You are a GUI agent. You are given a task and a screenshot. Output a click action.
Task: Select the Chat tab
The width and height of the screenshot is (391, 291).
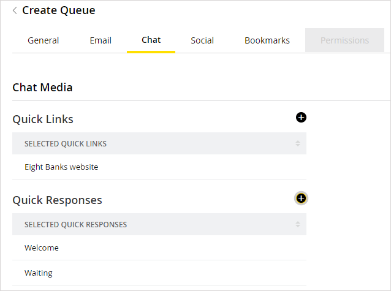[151, 40]
